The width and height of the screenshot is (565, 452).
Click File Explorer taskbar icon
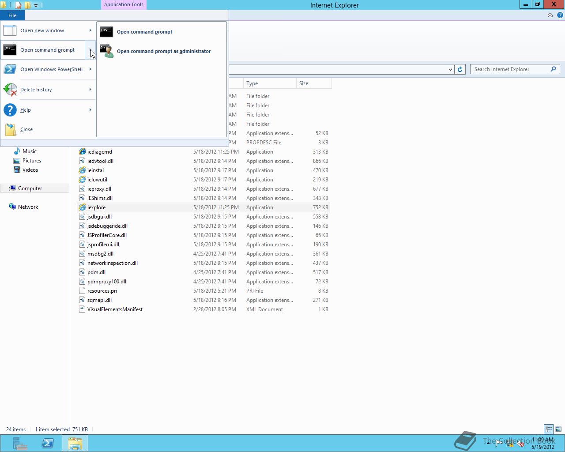click(x=75, y=443)
